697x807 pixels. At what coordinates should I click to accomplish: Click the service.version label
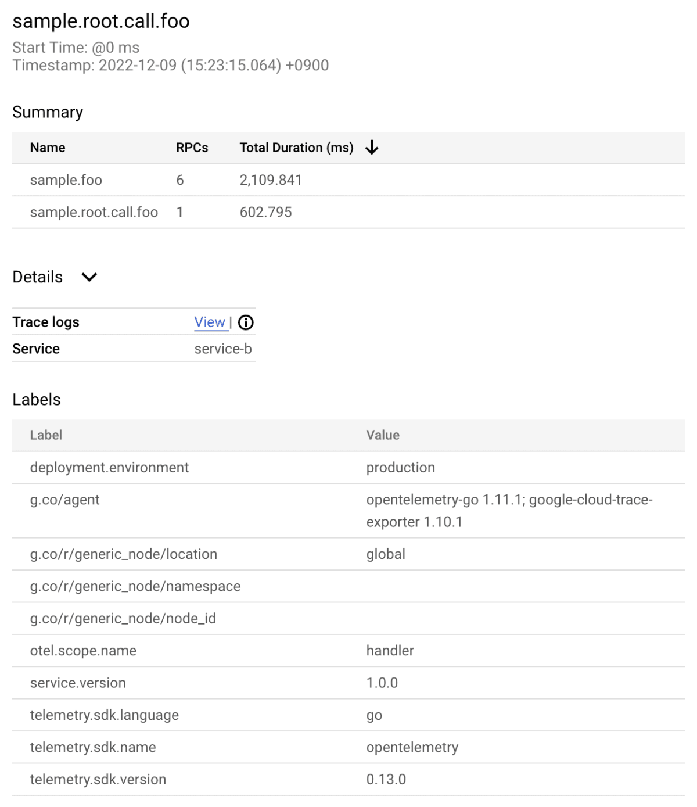78,683
